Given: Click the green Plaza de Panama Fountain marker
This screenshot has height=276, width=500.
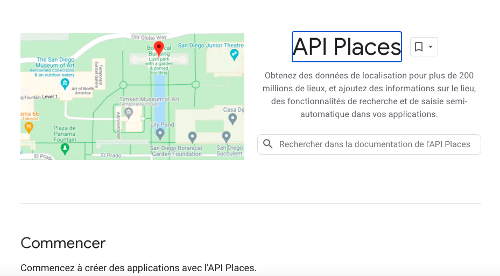Looking at the screenshot, I should (65, 148).
